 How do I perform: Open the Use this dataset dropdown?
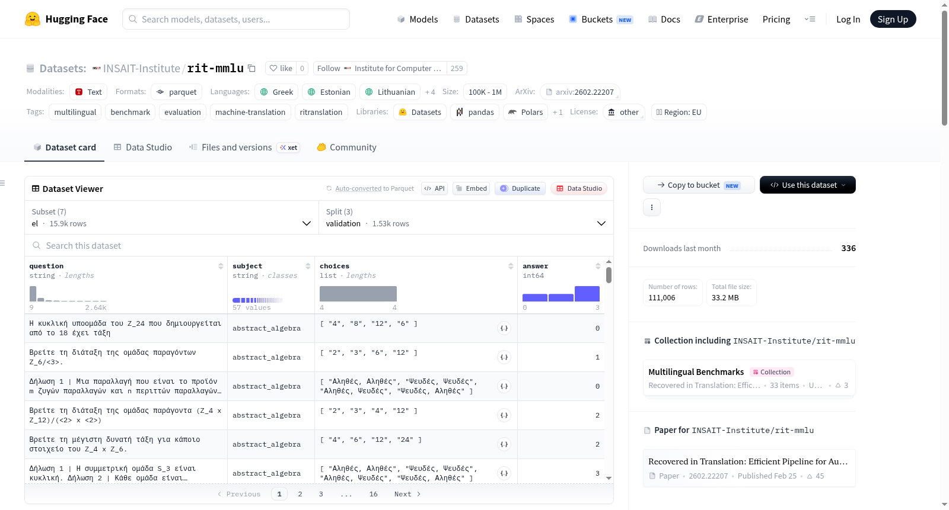point(808,185)
